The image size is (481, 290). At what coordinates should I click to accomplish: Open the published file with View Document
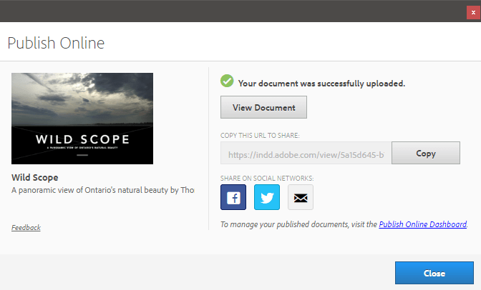(x=263, y=108)
